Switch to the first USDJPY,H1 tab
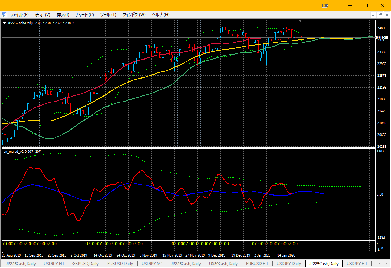 [54, 263]
